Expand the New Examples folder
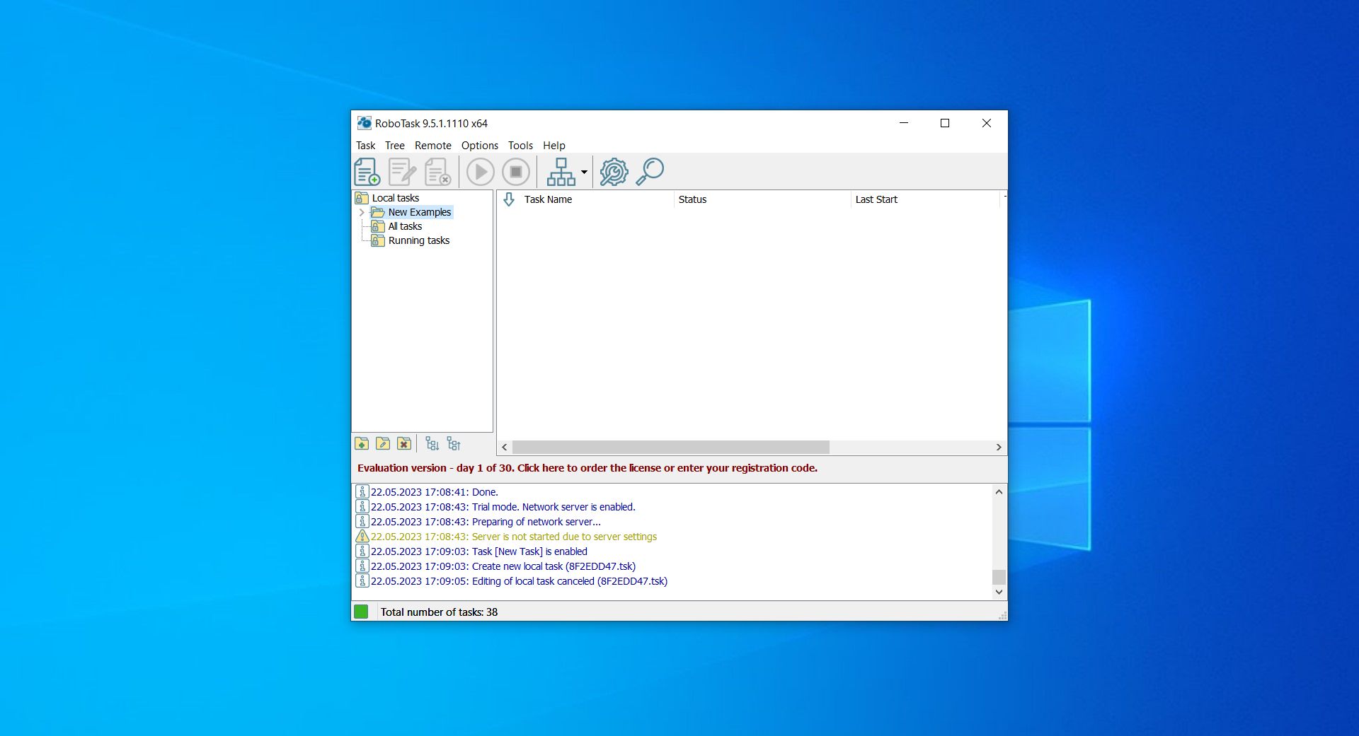The height and width of the screenshot is (736, 1359). coord(362,212)
